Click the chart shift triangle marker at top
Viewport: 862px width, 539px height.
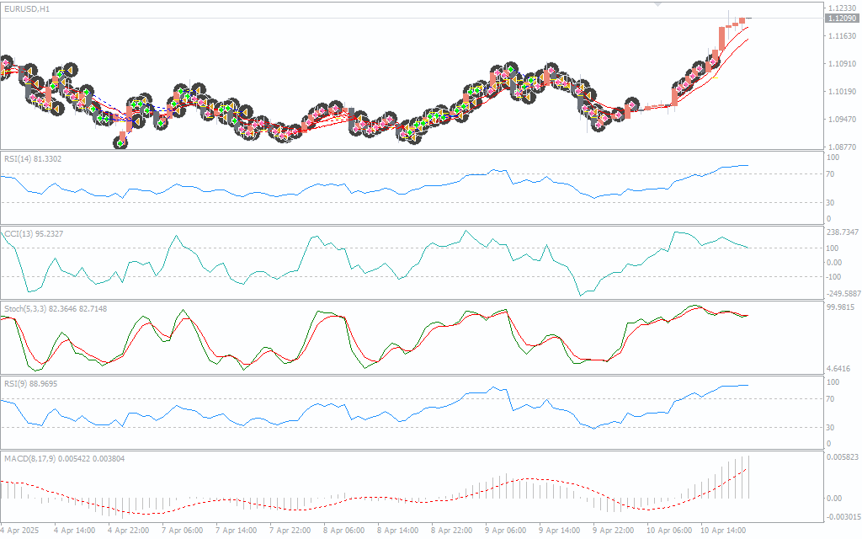coord(658,3)
